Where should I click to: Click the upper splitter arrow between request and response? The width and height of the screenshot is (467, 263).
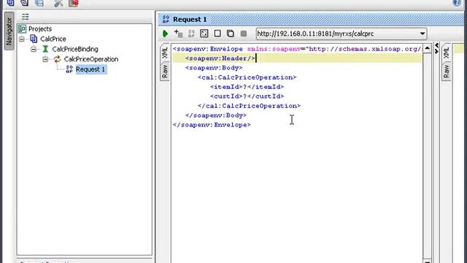pos(437,45)
